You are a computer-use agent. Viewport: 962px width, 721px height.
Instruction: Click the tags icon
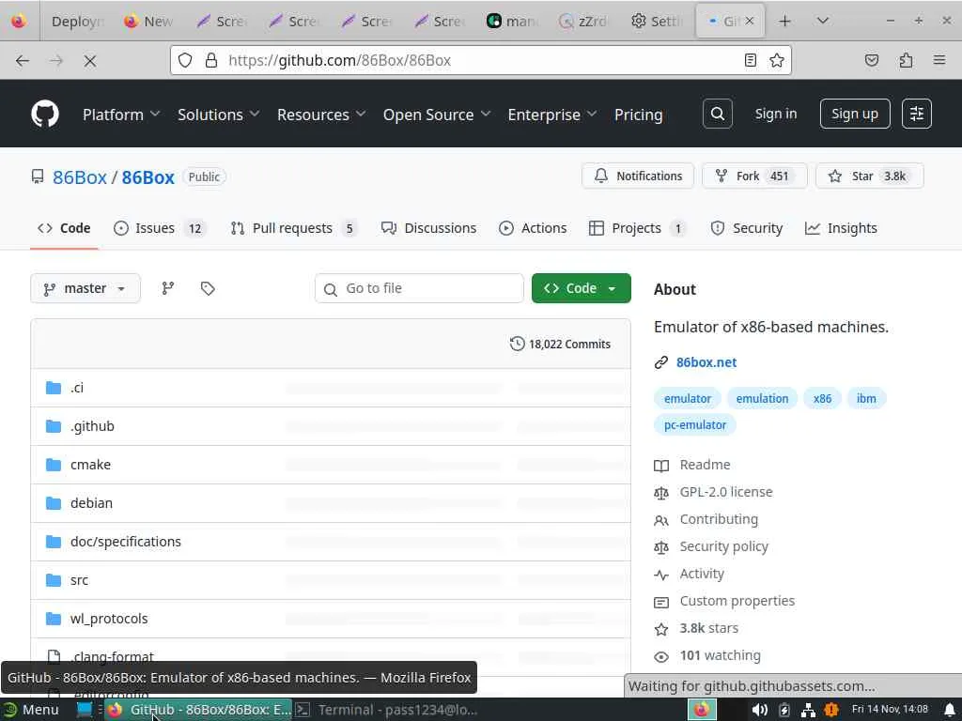coord(208,288)
